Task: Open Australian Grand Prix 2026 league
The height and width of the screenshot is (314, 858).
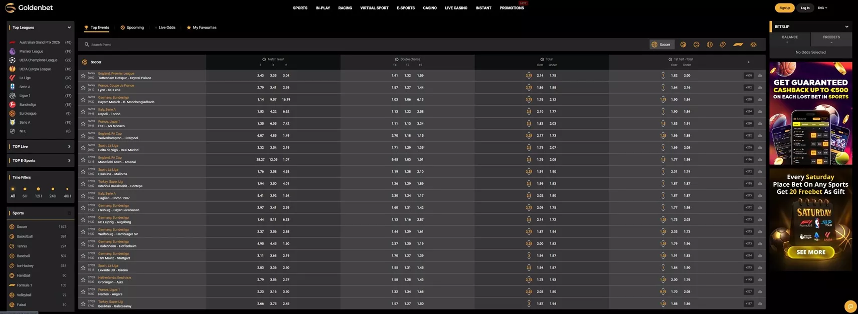Action: pos(40,43)
